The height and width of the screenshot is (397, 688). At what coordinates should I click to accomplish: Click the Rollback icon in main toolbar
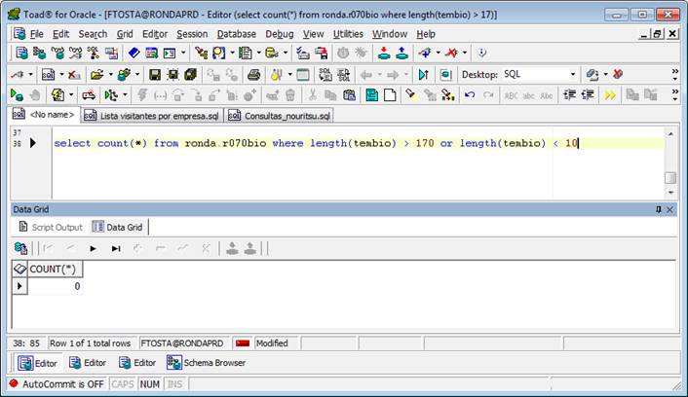(x=401, y=53)
